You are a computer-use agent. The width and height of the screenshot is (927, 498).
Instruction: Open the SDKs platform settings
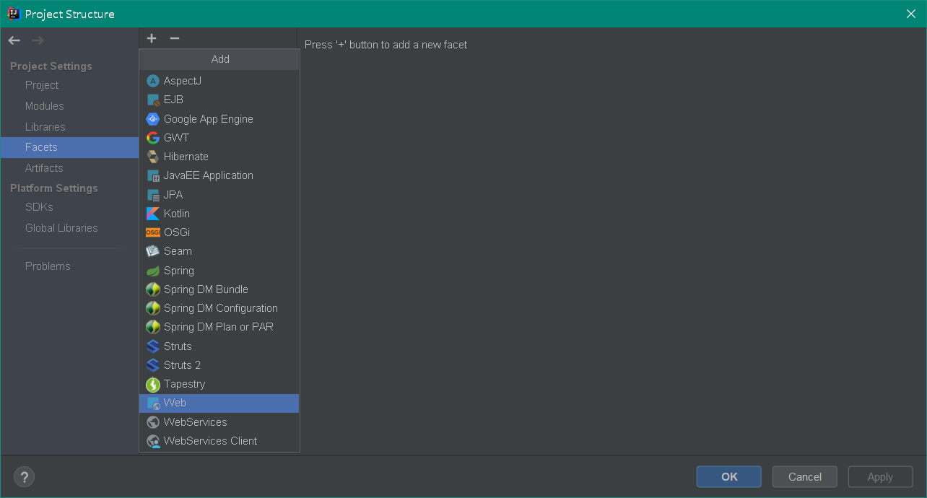(69, 207)
